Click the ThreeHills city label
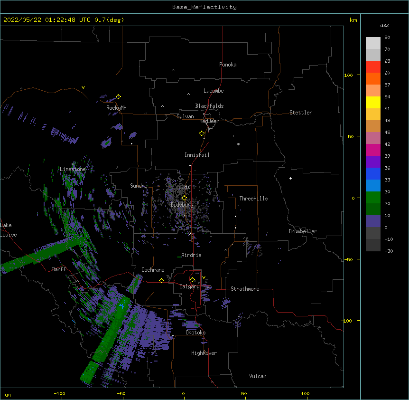This screenshot has height=400, width=409. 253,199
